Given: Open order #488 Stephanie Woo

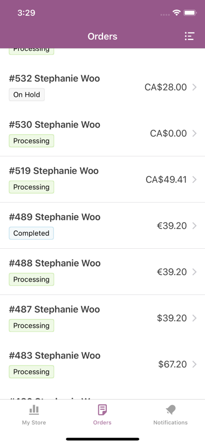Looking at the screenshot, I should click(x=102, y=271).
